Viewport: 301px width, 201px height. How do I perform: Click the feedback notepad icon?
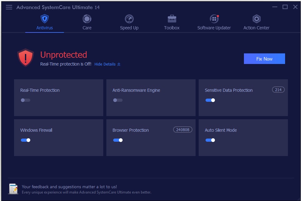point(13,189)
